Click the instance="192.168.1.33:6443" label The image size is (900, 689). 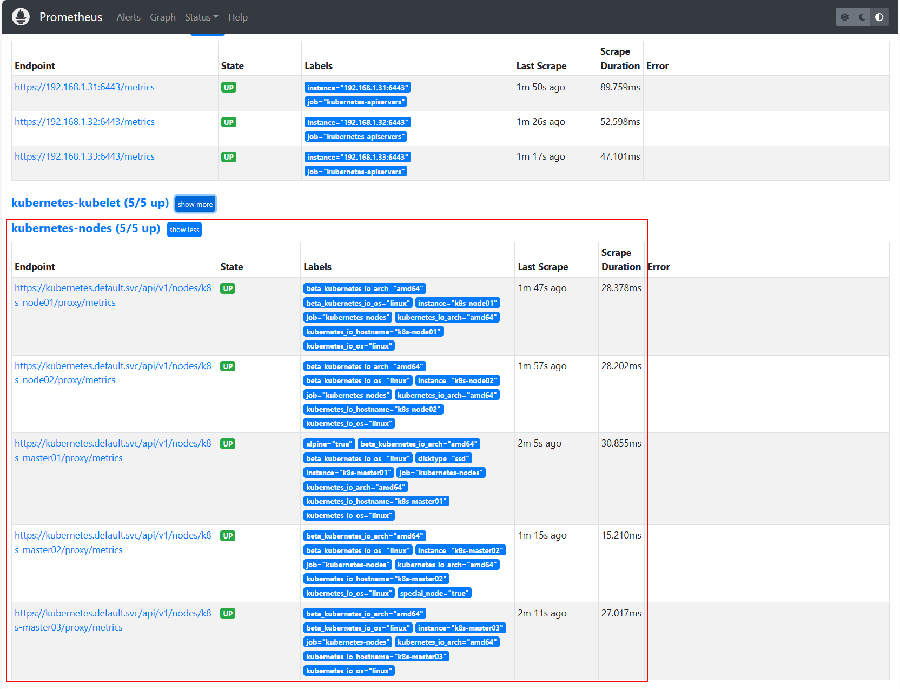tap(358, 157)
